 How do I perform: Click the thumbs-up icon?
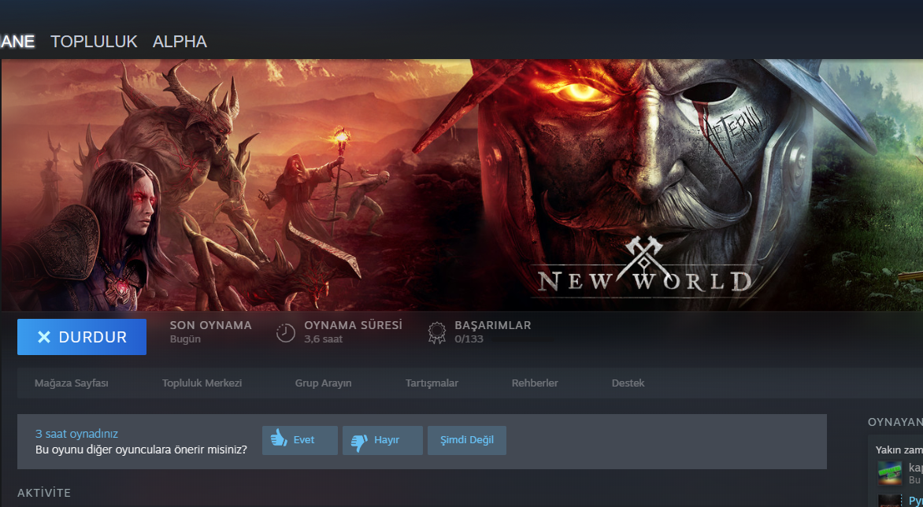279,439
